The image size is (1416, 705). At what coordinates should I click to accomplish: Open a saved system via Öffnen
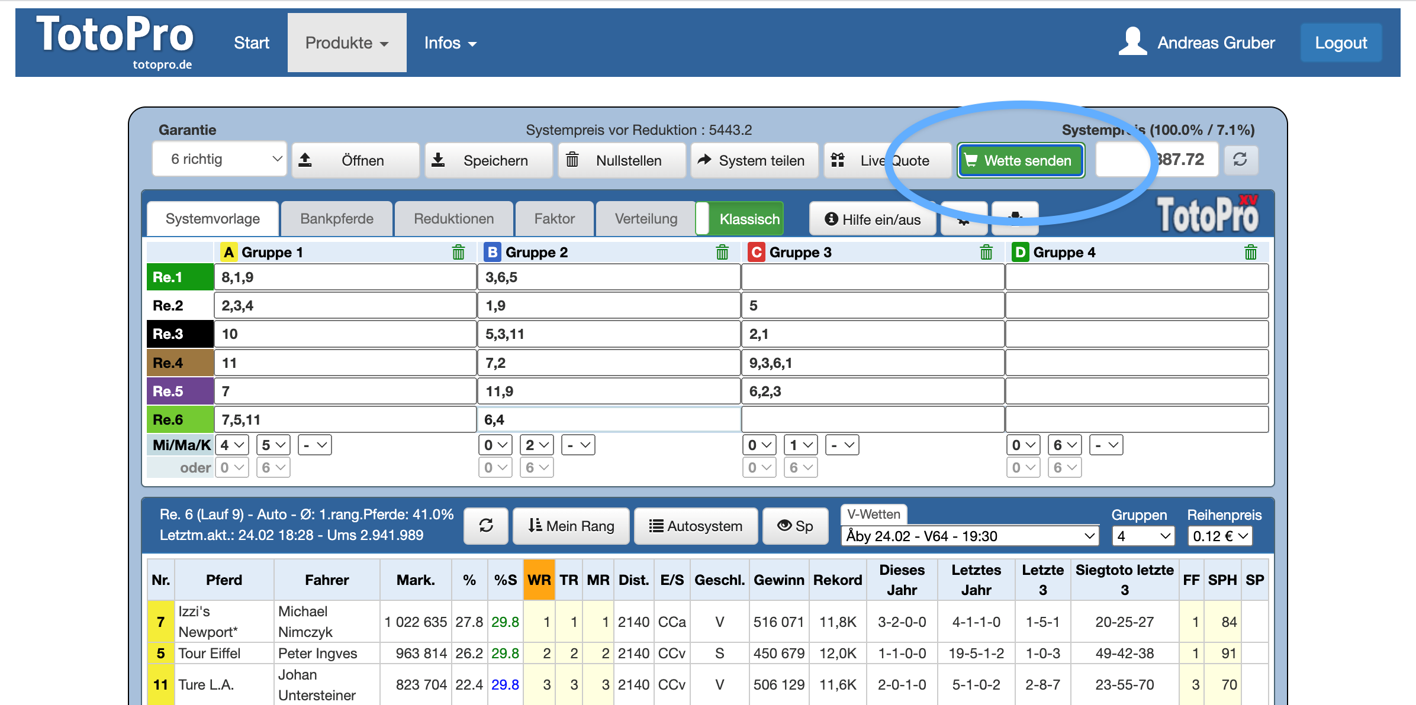click(356, 160)
